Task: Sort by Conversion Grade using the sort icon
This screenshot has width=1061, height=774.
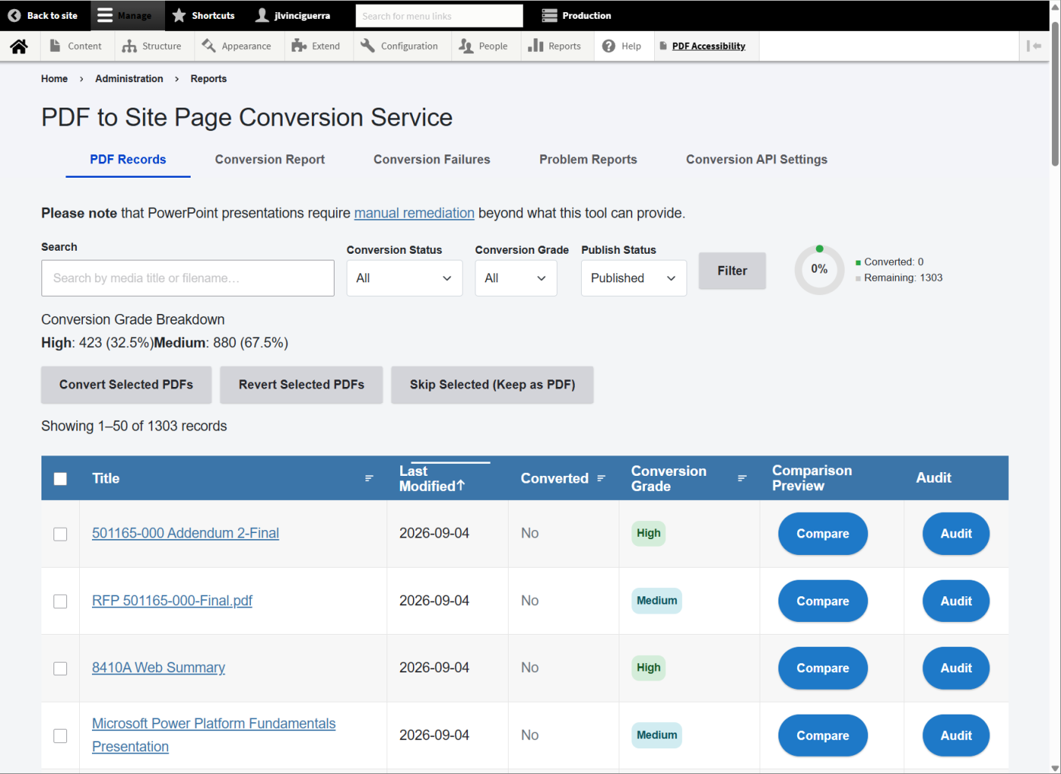Action: click(742, 478)
